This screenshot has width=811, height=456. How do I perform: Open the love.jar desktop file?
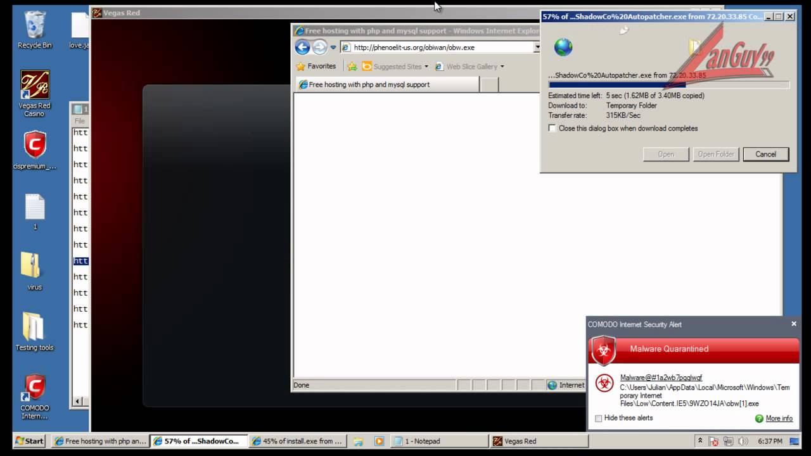pos(79,30)
